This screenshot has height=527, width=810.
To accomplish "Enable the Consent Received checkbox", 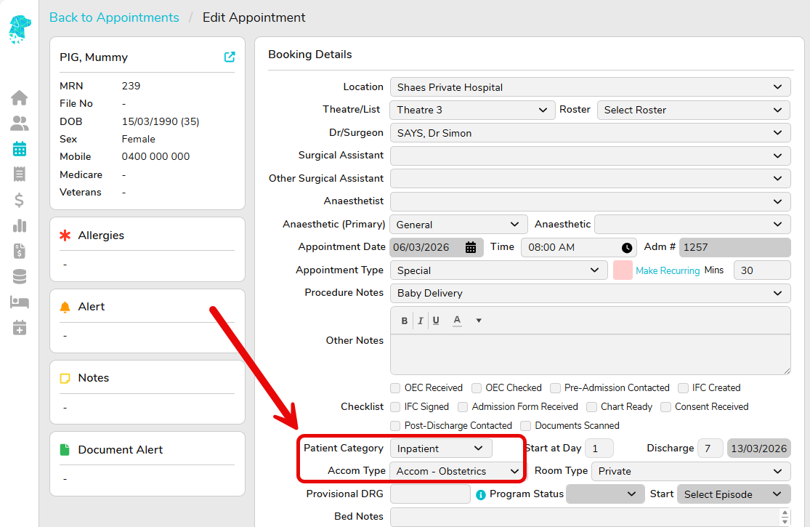I will tap(665, 407).
